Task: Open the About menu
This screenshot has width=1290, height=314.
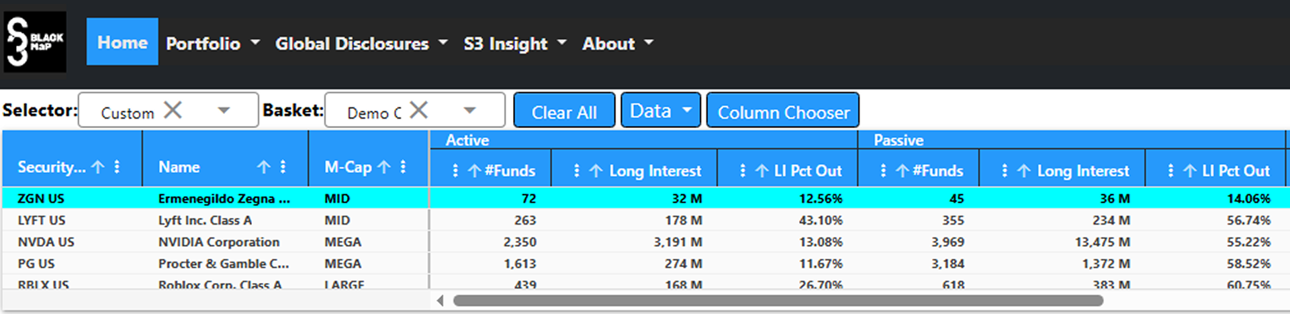Action: [x=618, y=43]
